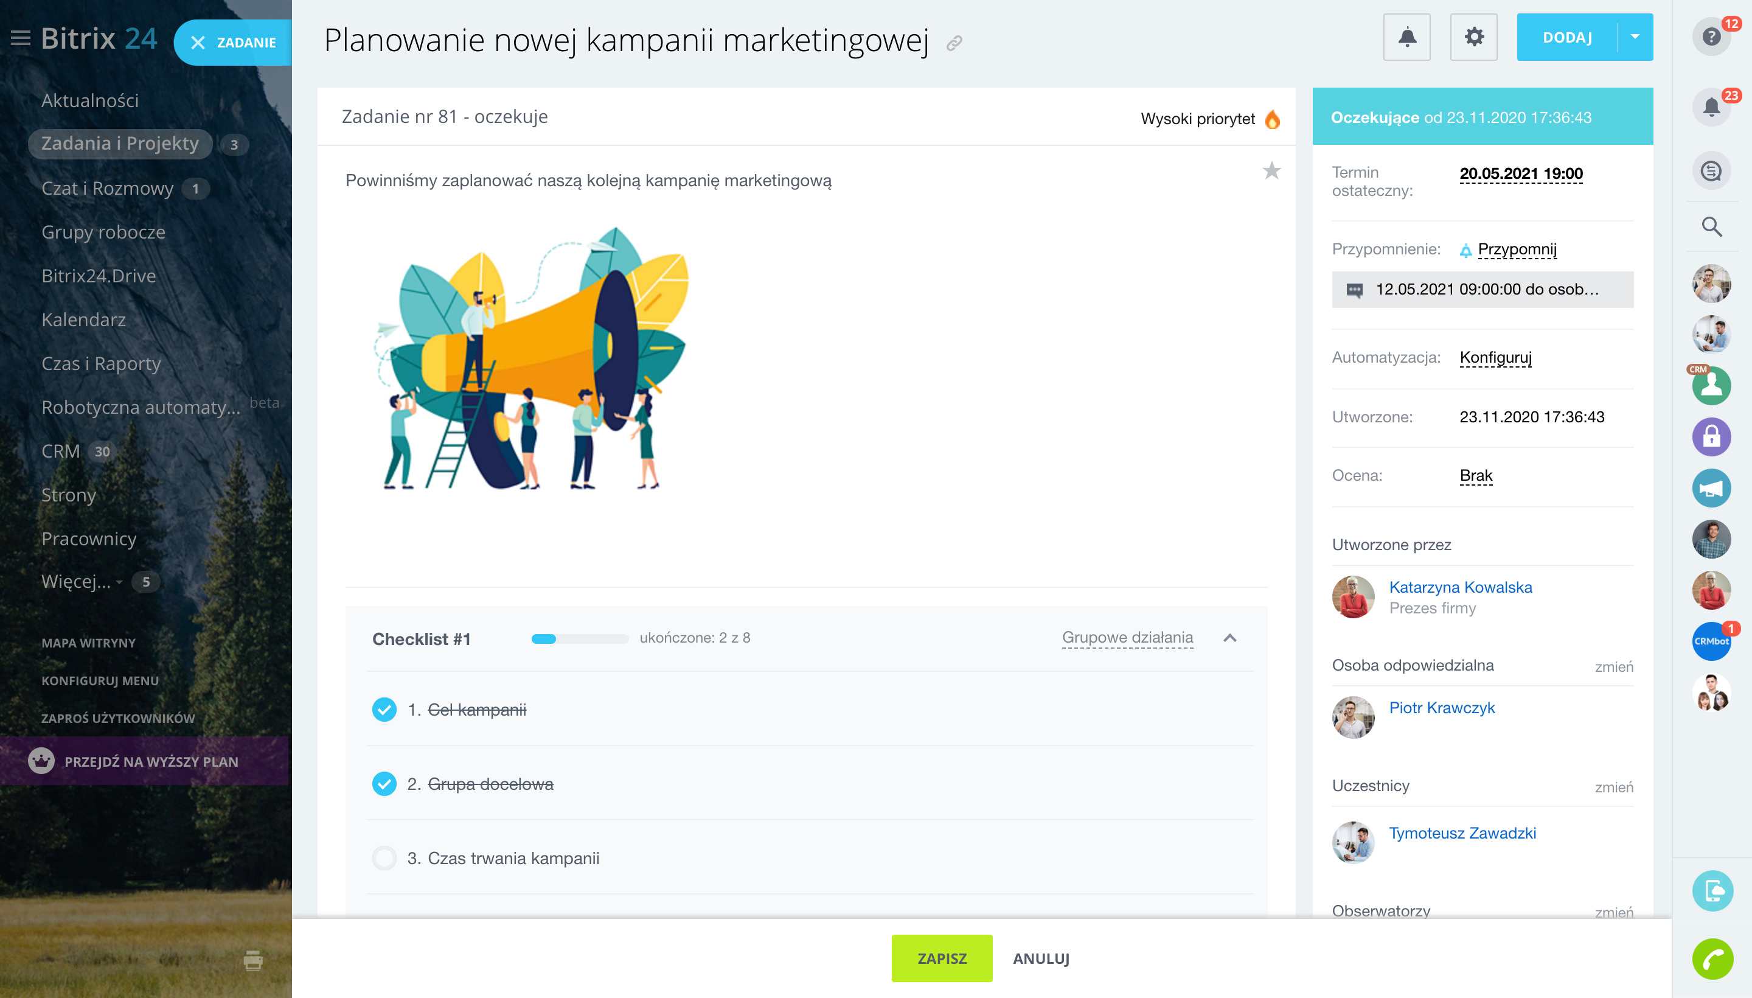
Task: Uncheck the Grupa docelowa checklist item
Action: click(384, 783)
